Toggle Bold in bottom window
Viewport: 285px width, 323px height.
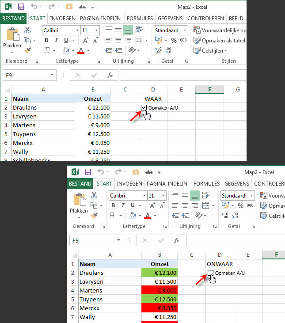click(113, 205)
